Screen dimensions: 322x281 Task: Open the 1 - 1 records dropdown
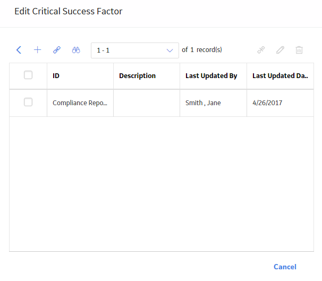(x=135, y=50)
